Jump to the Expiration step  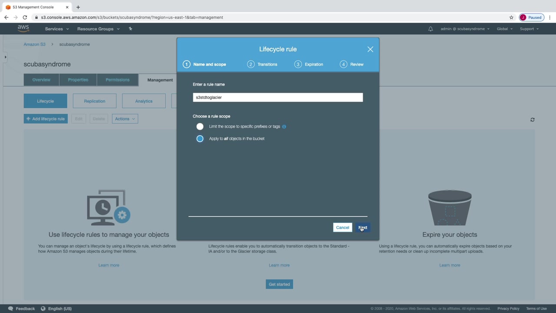tap(309, 64)
